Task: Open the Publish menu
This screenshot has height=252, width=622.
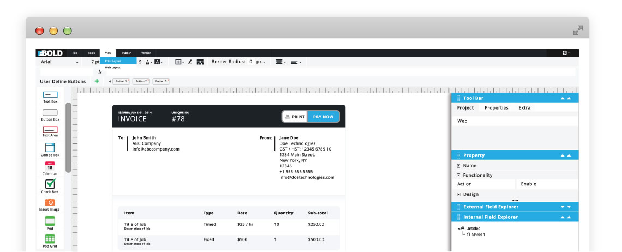Action: click(x=127, y=53)
